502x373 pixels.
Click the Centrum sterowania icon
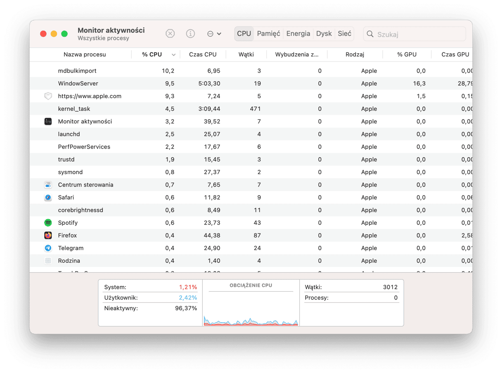tap(48, 185)
